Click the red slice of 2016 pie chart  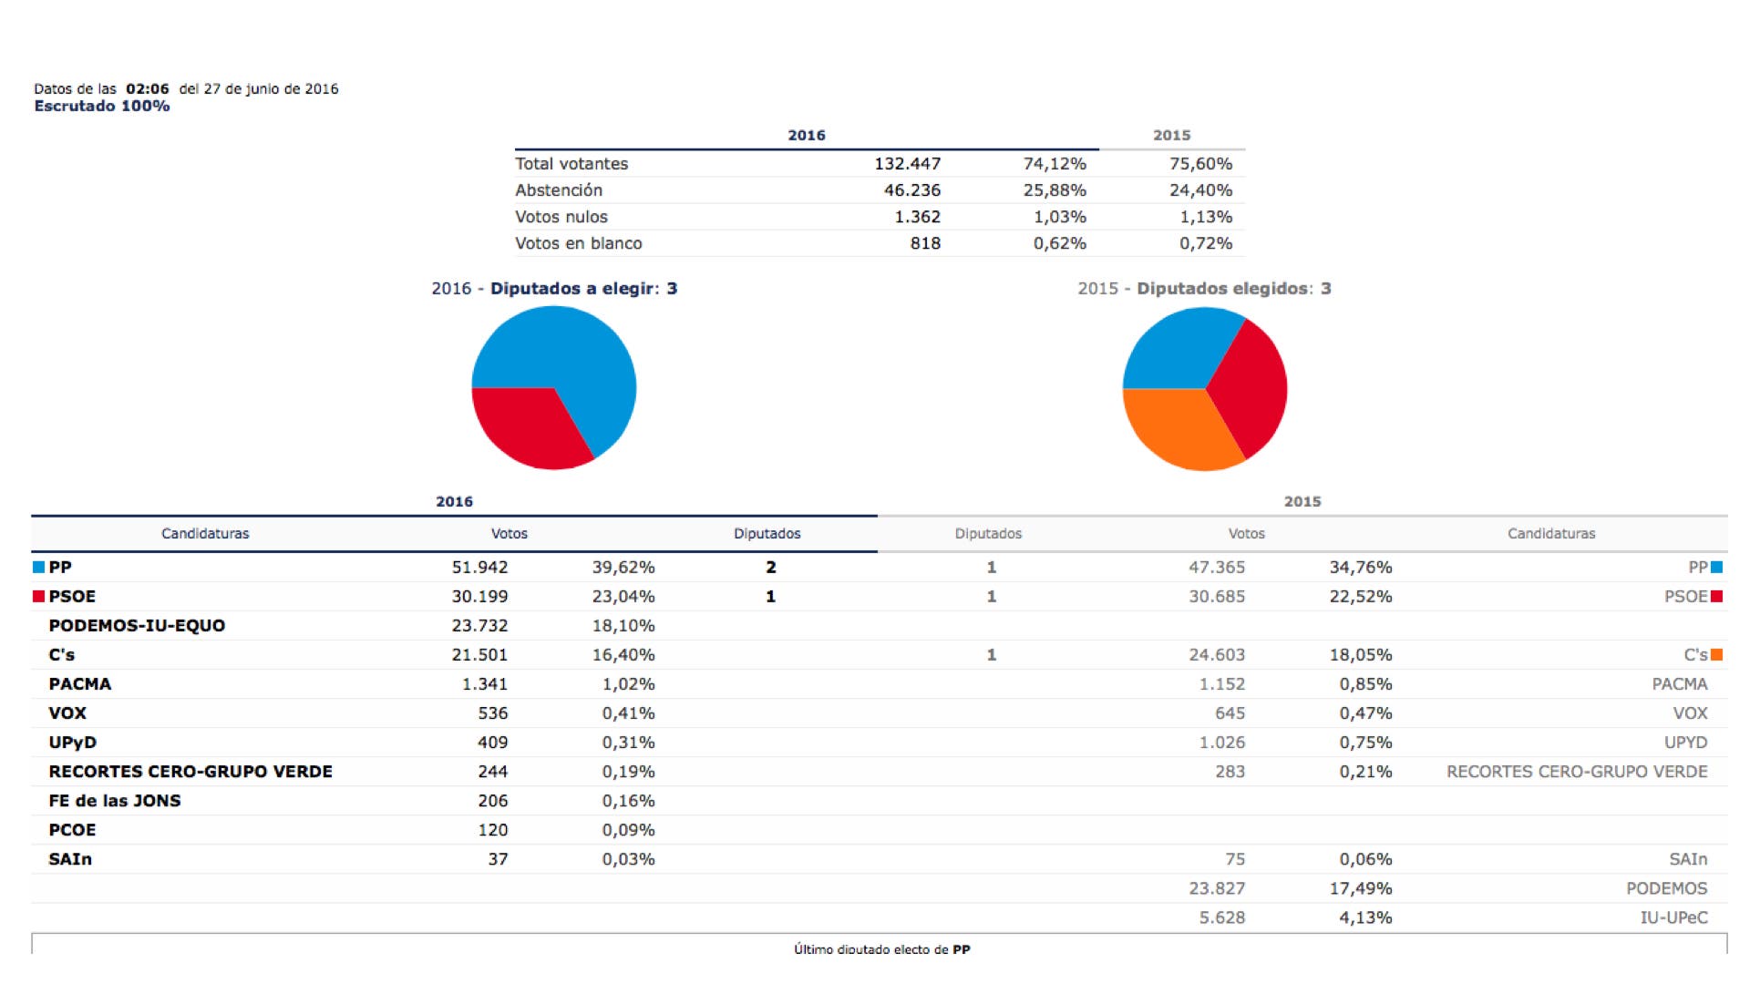point(524,424)
